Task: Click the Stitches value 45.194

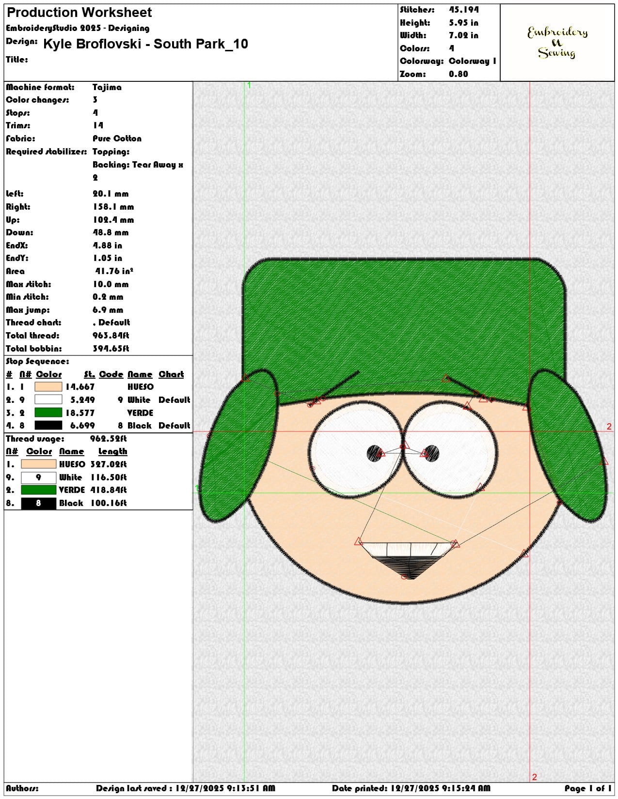Action: [464, 10]
